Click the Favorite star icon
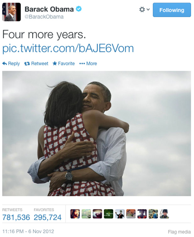This screenshot has width=194, height=237. point(55,63)
